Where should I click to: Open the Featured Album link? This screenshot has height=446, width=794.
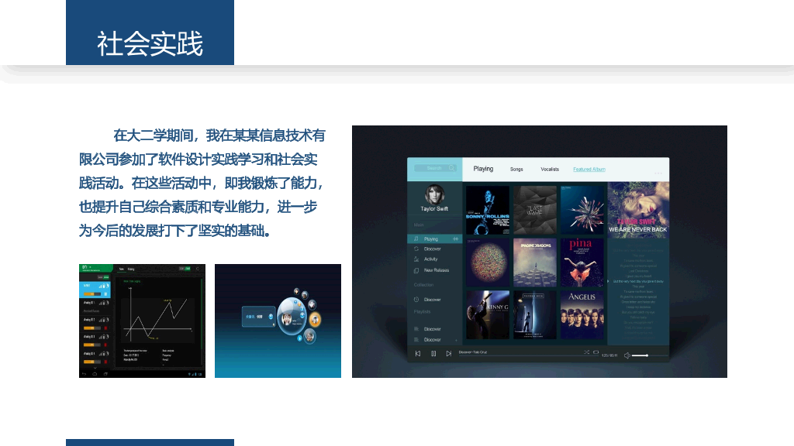[x=589, y=170]
